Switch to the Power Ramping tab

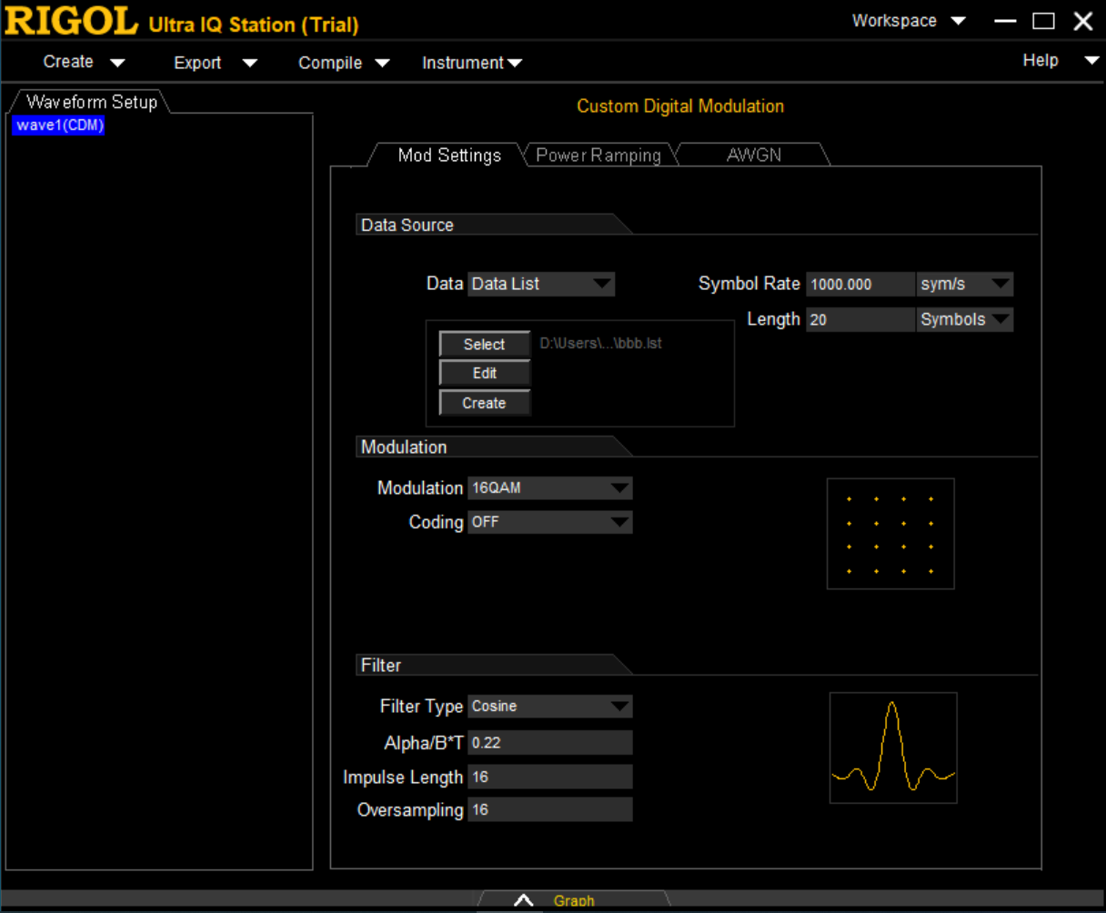coord(598,156)
